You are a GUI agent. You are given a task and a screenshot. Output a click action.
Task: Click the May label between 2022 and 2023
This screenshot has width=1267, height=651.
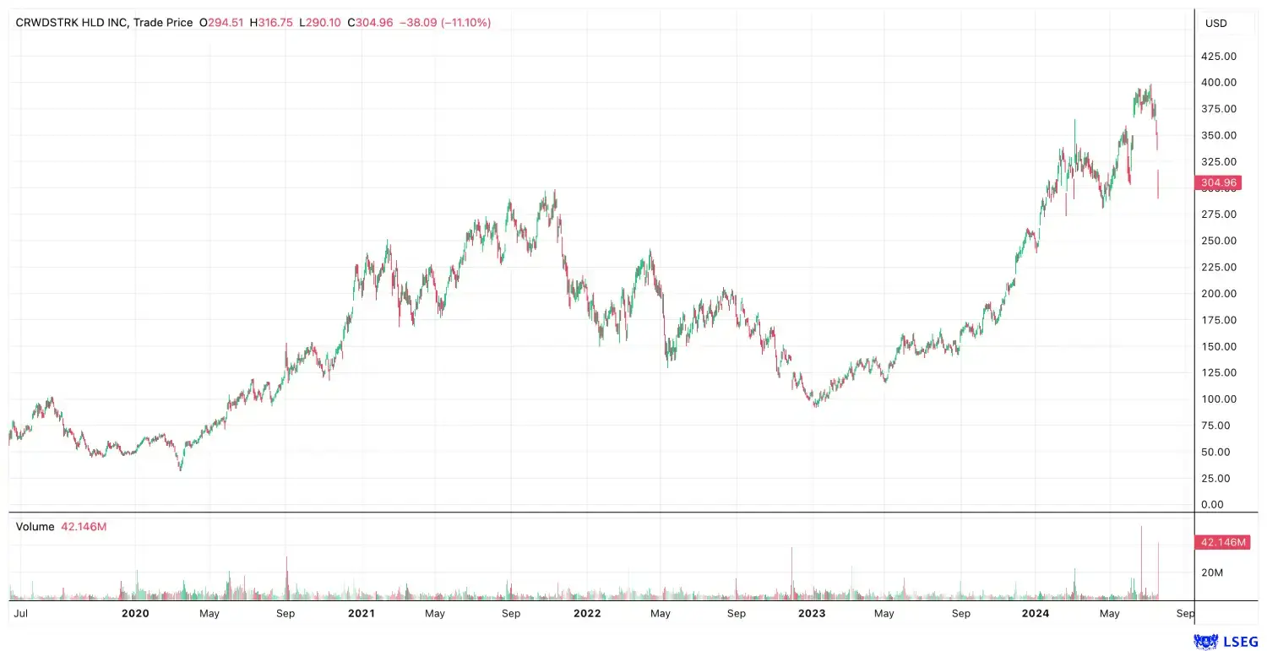660,613
